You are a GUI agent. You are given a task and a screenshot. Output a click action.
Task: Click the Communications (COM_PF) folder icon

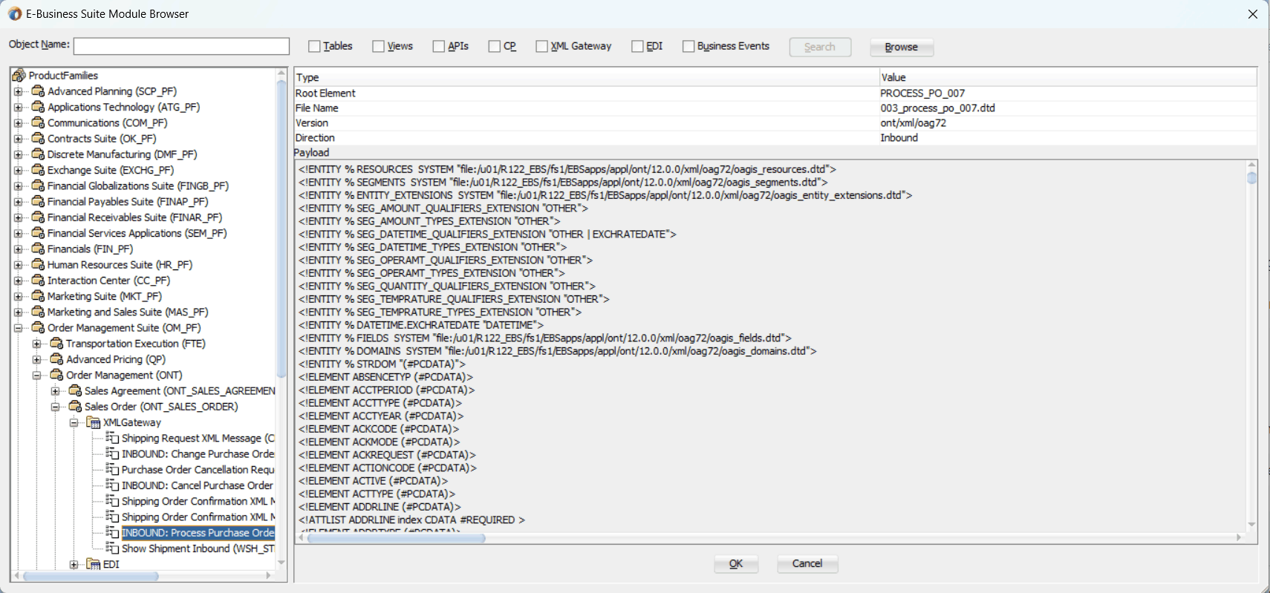[x=38, y=122]
